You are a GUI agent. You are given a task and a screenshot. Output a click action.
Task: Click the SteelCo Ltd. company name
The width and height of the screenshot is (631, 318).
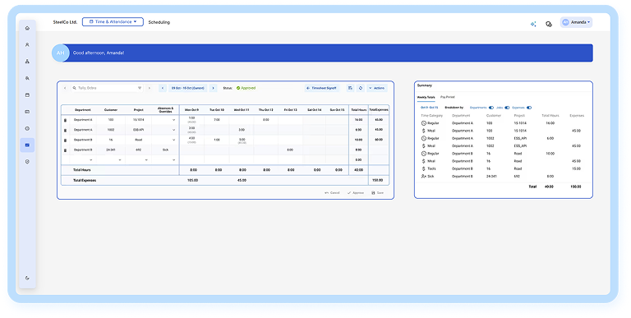(65, 22)
